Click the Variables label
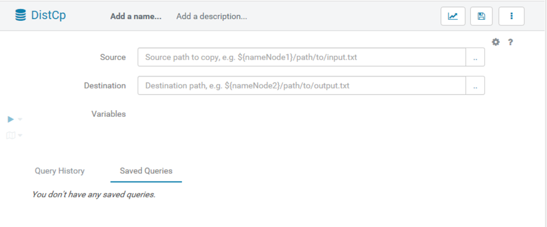The height and width of the screenshot is (227, 547). coord(108,114)
